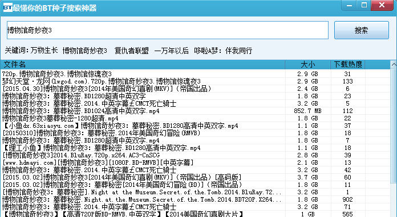Select the keyword 复仇者联盟

[131, 51]
